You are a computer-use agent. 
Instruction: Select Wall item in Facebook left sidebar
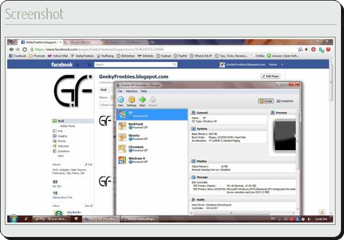pyautogui.click(x=73, y=121)
